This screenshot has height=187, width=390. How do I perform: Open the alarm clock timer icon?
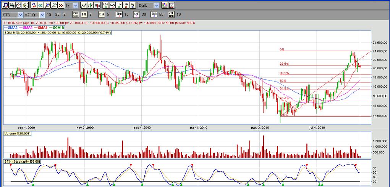tap(19, 5)
